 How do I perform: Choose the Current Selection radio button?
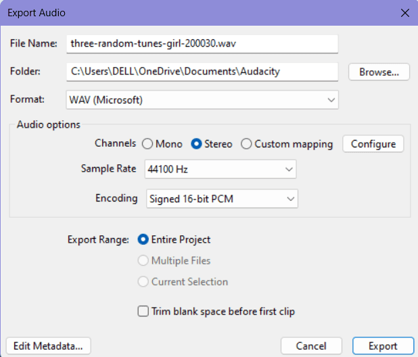(143, 281)
